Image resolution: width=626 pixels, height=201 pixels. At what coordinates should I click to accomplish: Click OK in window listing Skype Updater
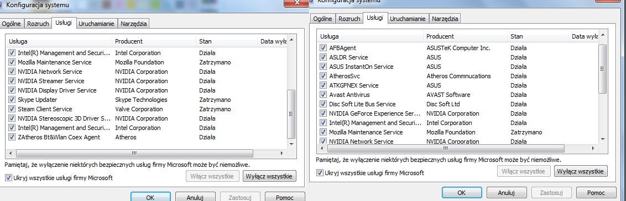coord(150,197)
